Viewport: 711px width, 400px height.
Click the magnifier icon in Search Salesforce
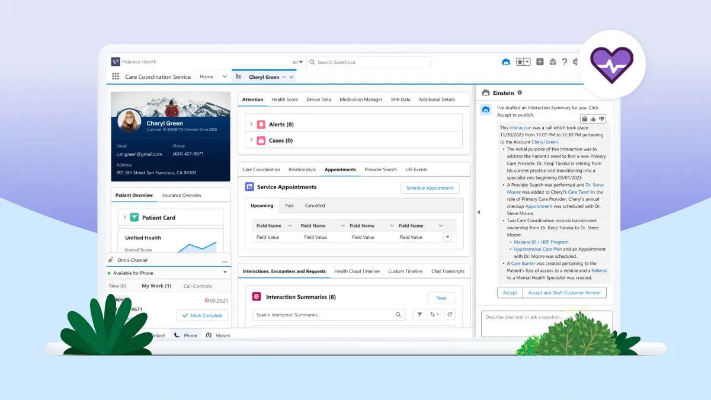(312, 62)
